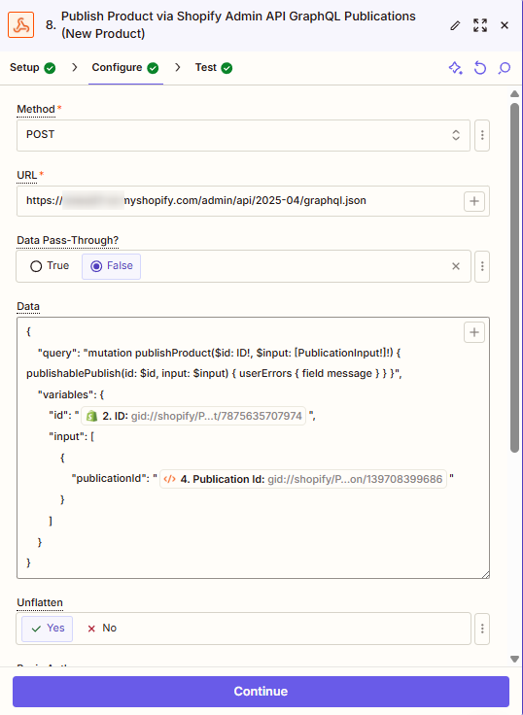
Task: Open the Configure tab
Action: coord(125,67)
